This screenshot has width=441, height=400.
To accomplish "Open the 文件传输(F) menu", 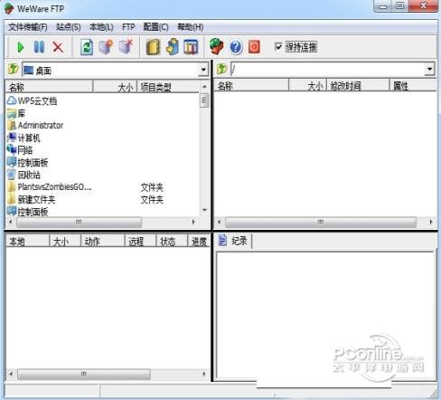I will [27, 27].
